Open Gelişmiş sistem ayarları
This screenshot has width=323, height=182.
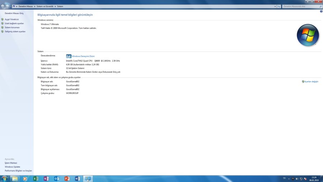click(15, 32)
